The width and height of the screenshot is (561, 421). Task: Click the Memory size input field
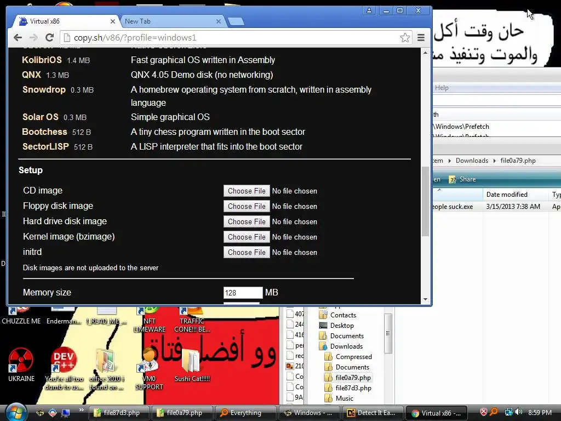point(243,293)
